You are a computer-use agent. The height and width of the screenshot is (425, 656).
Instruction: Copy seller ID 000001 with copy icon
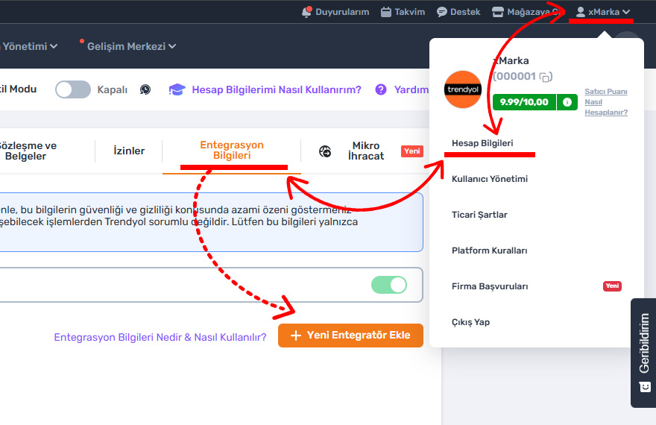tap(545, 77)
